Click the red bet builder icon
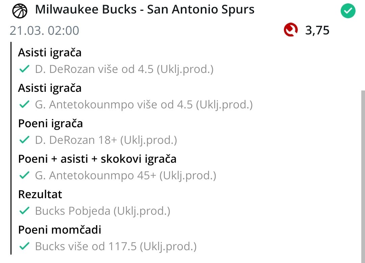This screenshot has height=263, width=365. pyautogui.click(x=291, y=30)
